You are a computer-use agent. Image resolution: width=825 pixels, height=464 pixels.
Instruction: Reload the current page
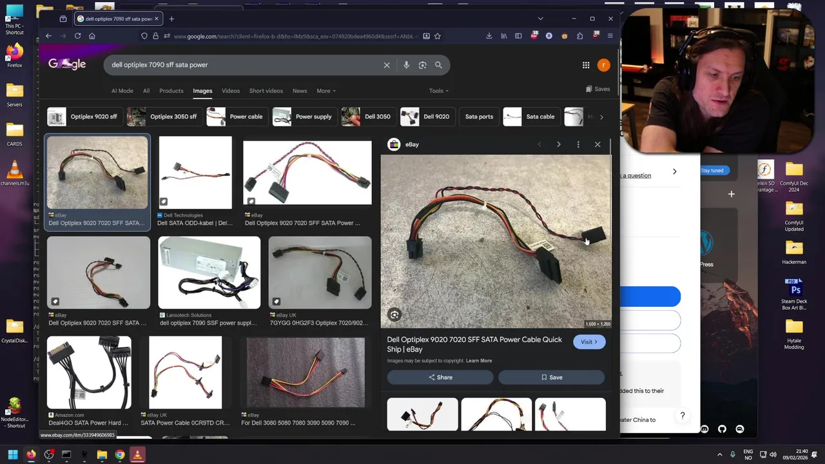(x=77, y=36)
